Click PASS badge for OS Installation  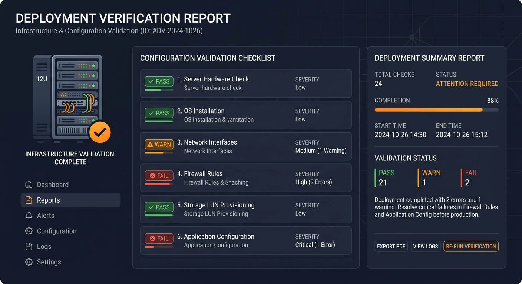159,113
